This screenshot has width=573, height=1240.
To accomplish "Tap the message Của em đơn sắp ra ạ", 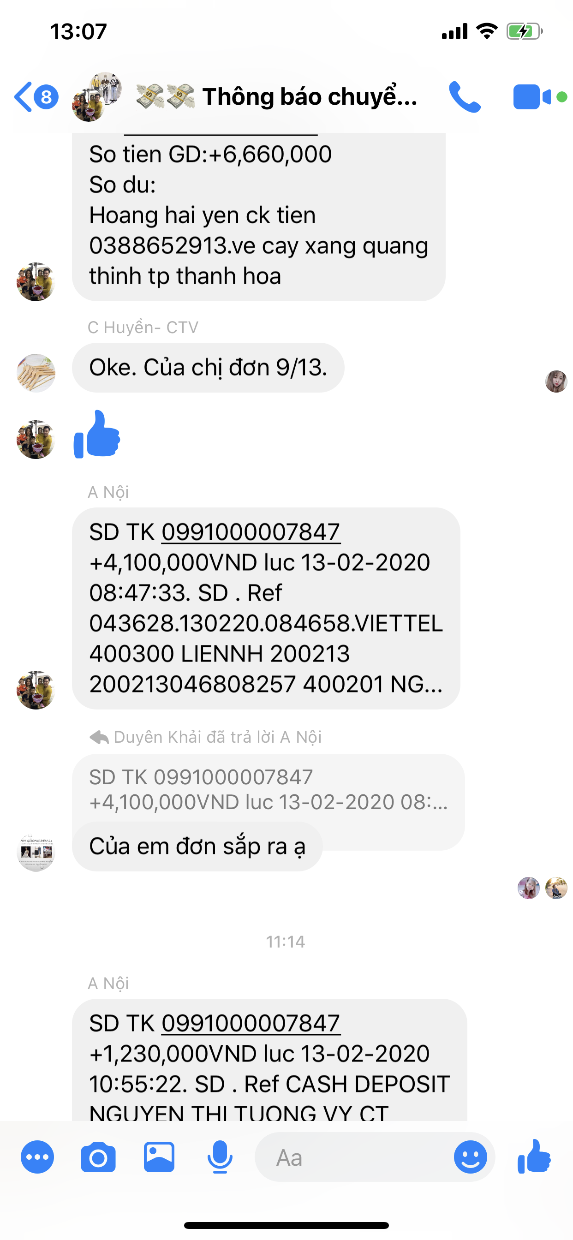I will coord(197,846).
